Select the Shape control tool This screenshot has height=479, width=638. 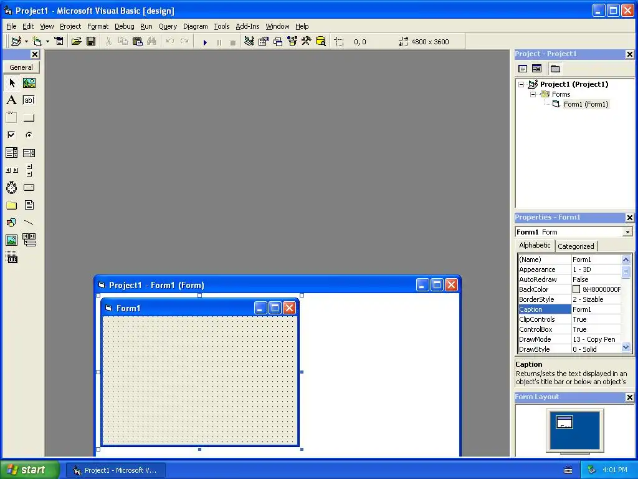pos(12,223)
